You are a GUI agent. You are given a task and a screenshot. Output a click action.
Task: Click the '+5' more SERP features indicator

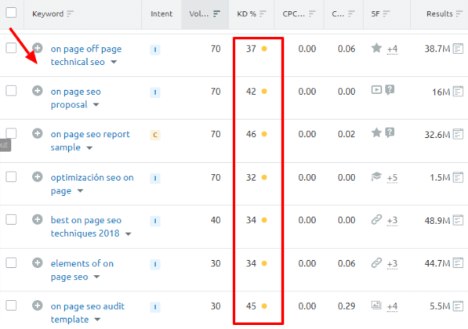(x=392, y=178)
